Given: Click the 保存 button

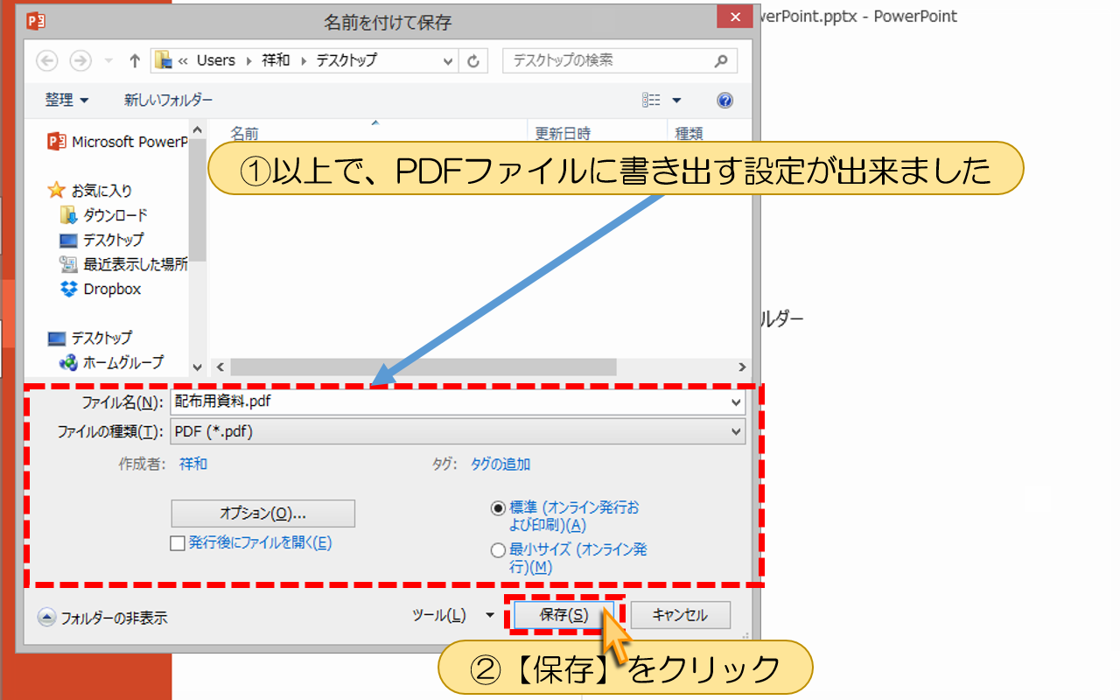Looking at the screenshot, I should [x=564, y=615].
